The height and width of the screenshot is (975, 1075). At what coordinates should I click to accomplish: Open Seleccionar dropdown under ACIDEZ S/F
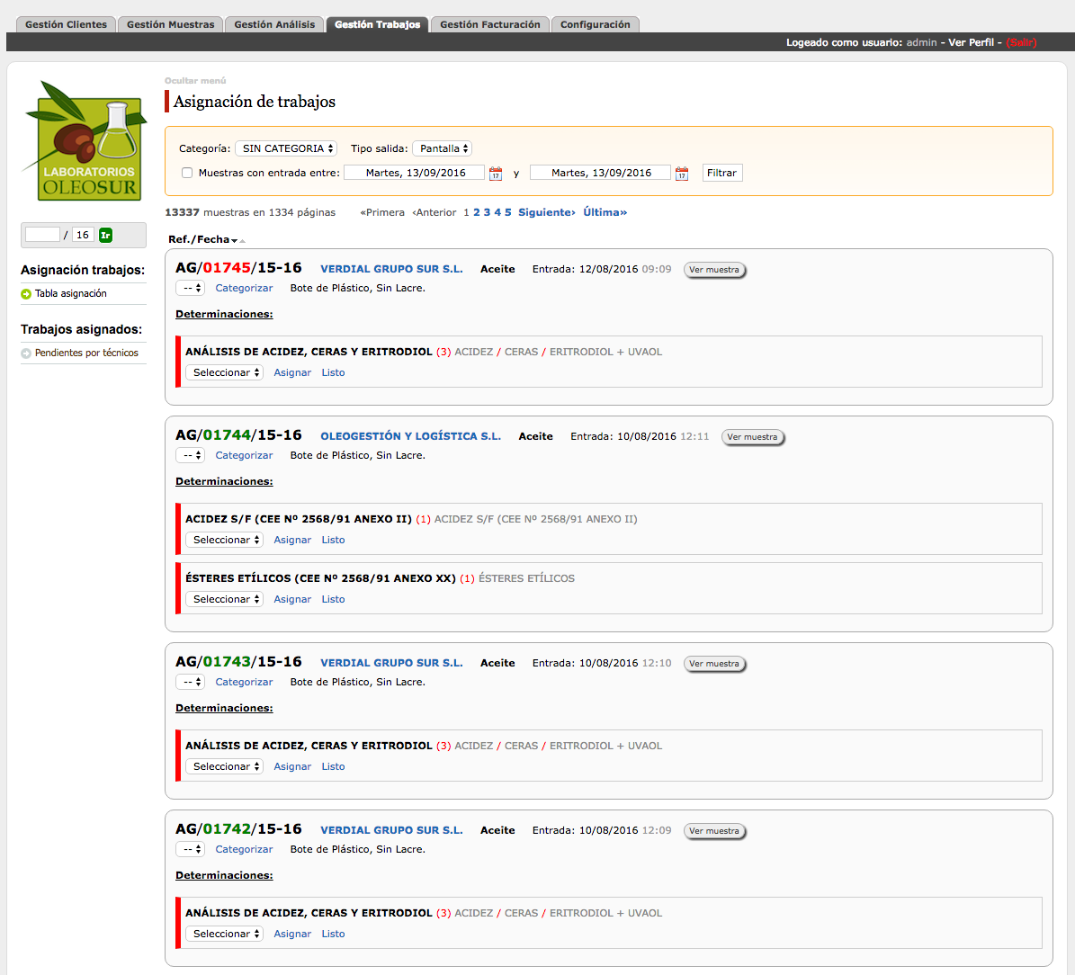tap(225, 541)
